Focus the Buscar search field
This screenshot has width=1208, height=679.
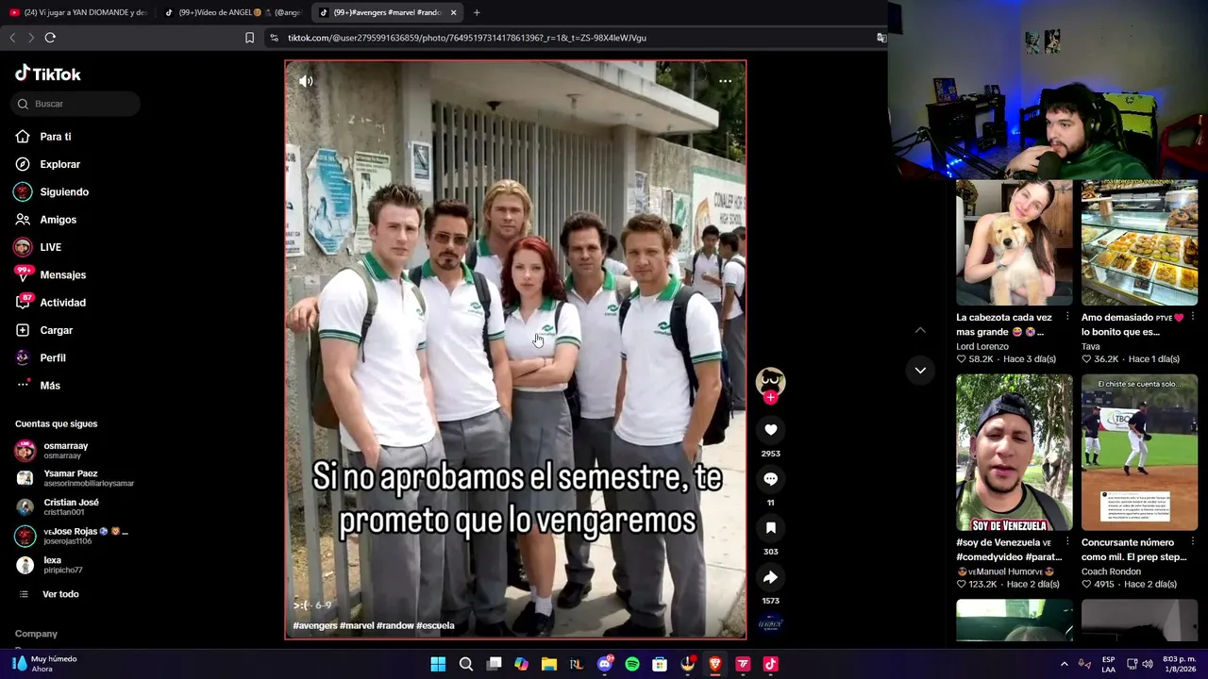tap(75, 104)
